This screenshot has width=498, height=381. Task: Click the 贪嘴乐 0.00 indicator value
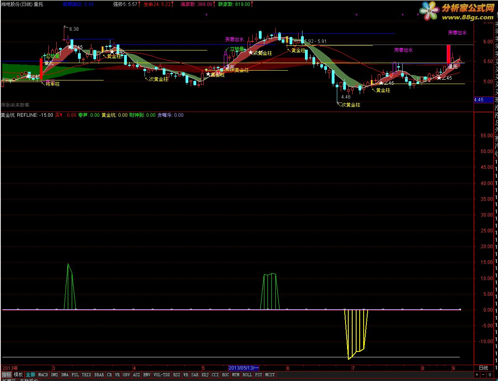(x=171, y=115)
